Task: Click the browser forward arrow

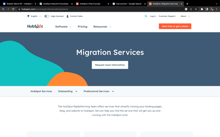Action: point(8,9)
